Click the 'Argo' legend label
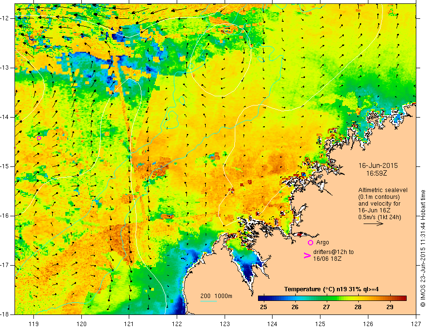Screen dimensions: 426x329 (322, 242)
